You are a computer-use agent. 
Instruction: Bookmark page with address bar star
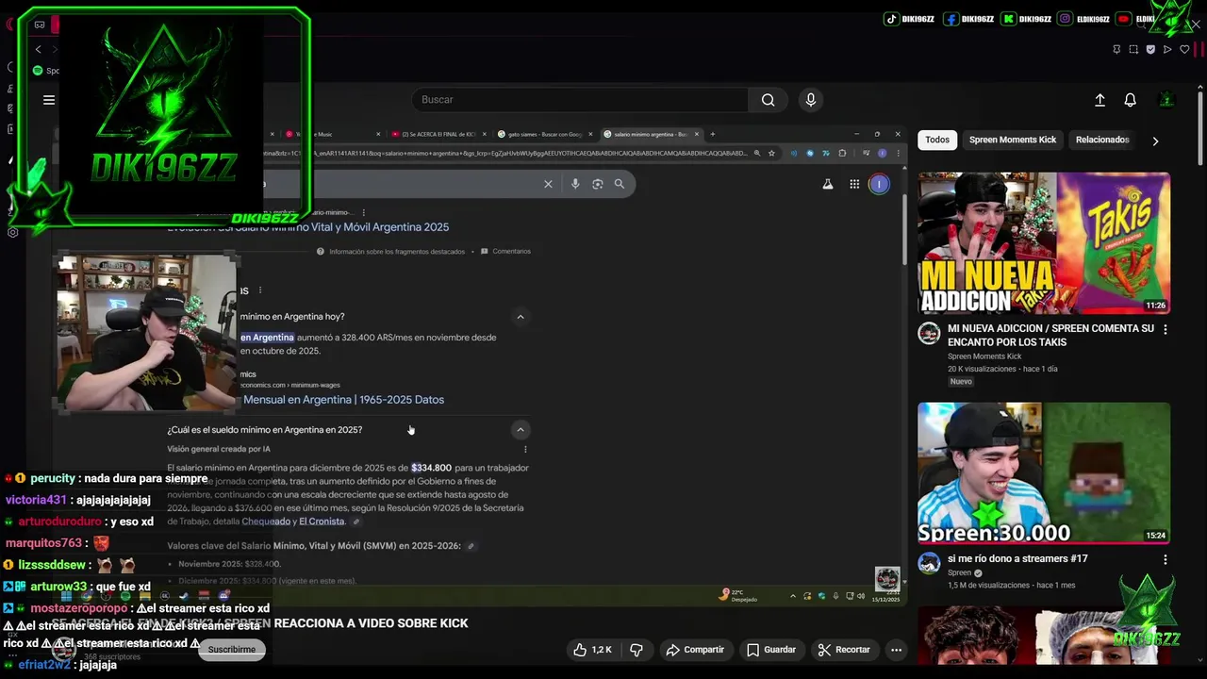(x=771, y=153)
